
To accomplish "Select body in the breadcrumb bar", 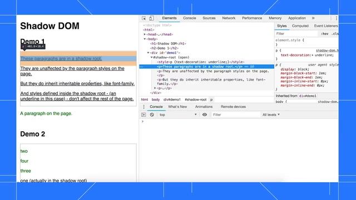I will [x=156, y=99].
